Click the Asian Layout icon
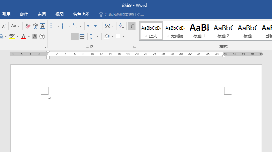272x152 pixels. pos(107,26)
